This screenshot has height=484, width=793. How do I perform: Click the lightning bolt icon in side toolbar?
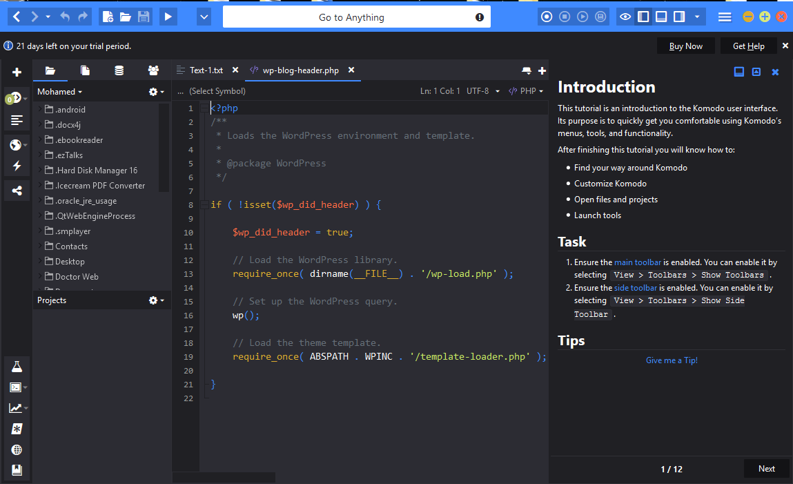point(17,166)
